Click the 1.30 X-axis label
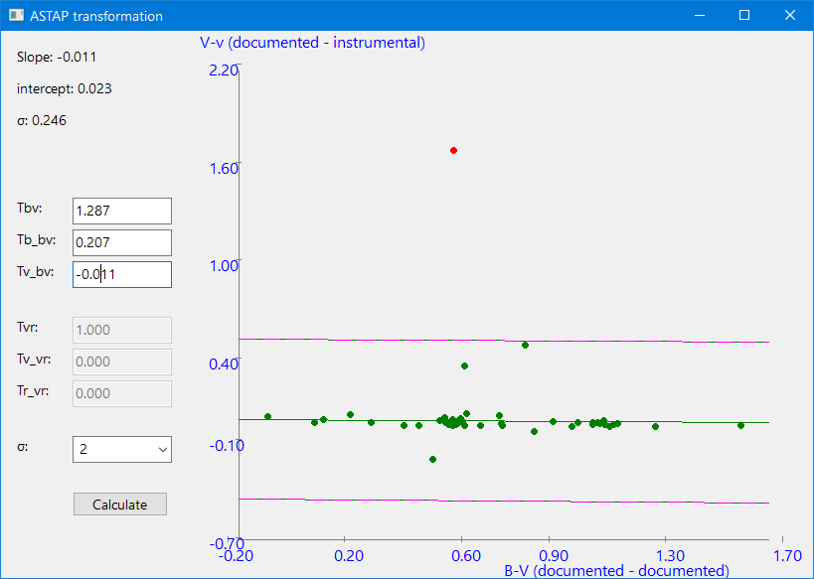 point(670,556)
